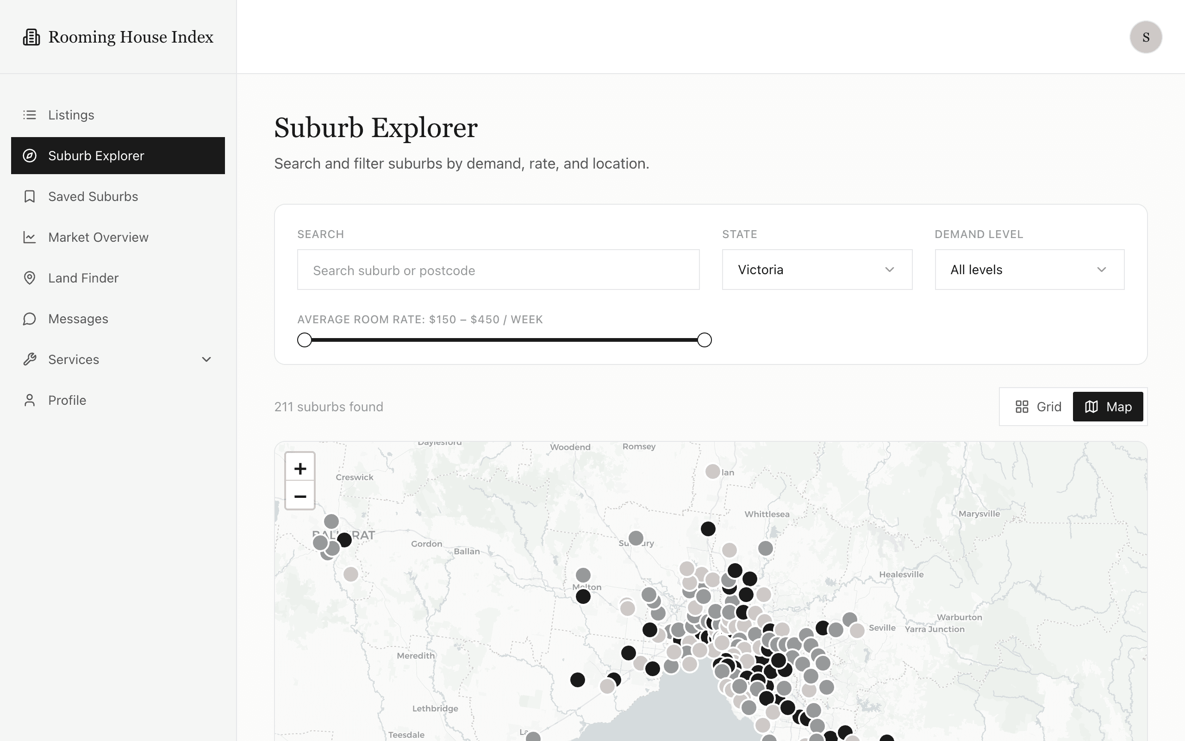The image size is (1185, 741).
Task: Click 'Average Room Rate: $150 – $450 / week' label
Action: coord(420,320)
